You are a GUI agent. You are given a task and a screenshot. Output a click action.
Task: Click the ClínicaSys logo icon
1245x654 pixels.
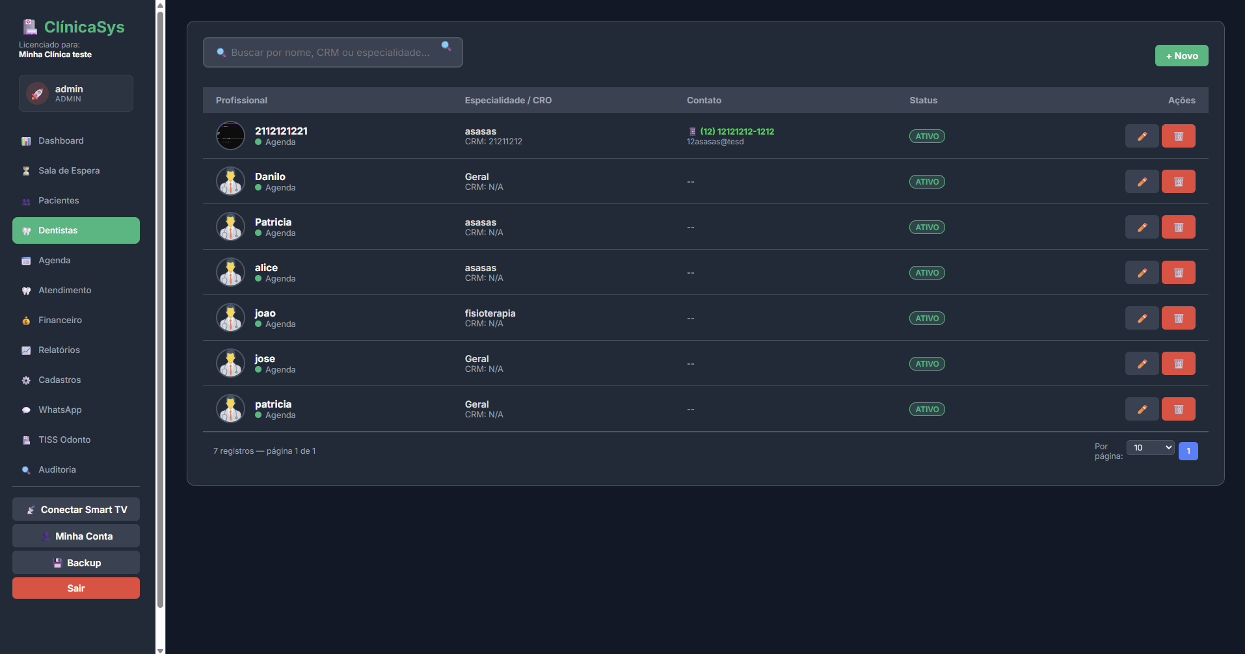click(30, 27)
